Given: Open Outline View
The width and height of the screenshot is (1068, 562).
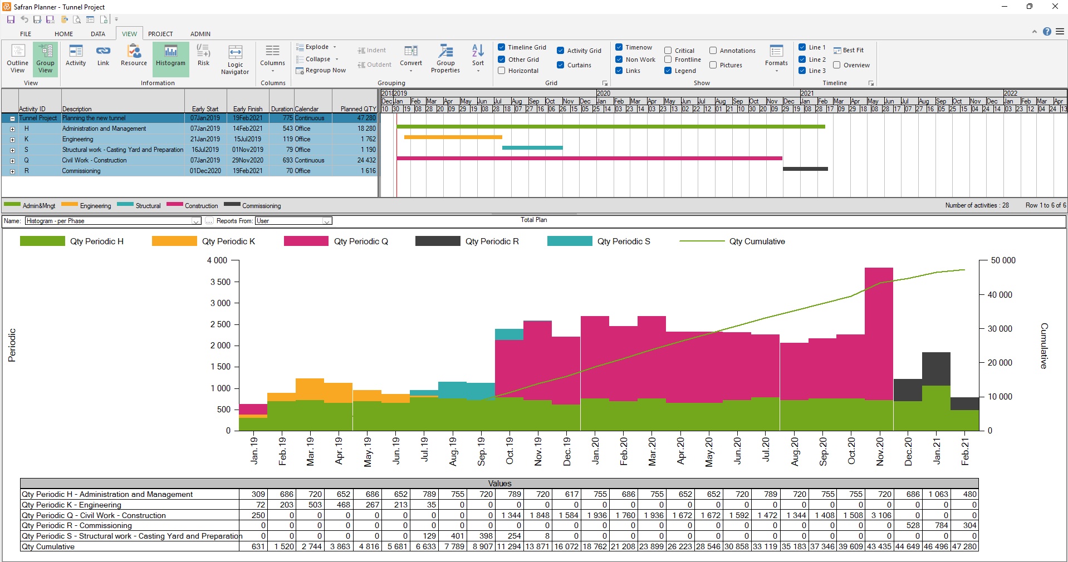Looking at the screenshot, I should click(x=18, y=58).
